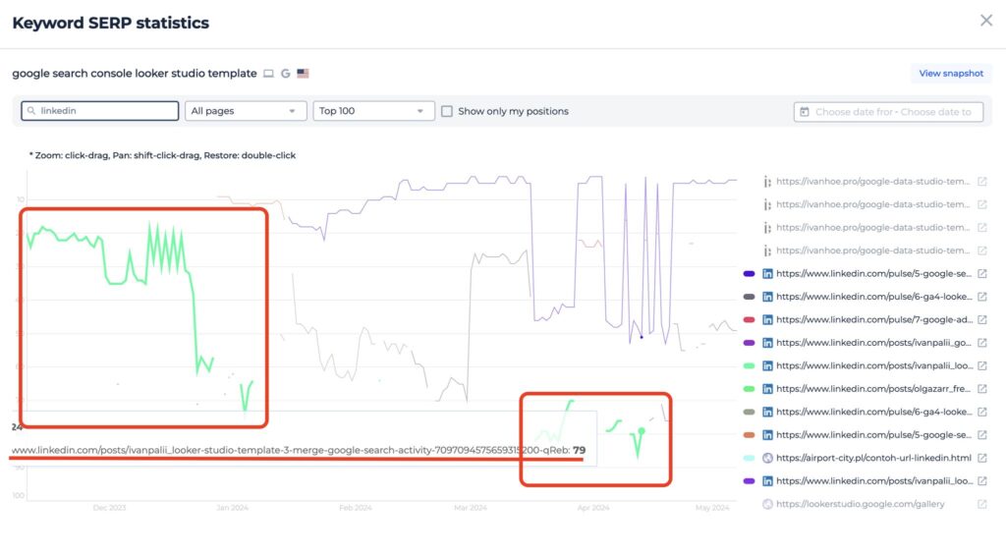Click the keyword text google search console looker studio template

134,73
